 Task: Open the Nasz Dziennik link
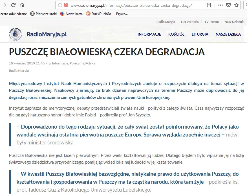(234, 22)
